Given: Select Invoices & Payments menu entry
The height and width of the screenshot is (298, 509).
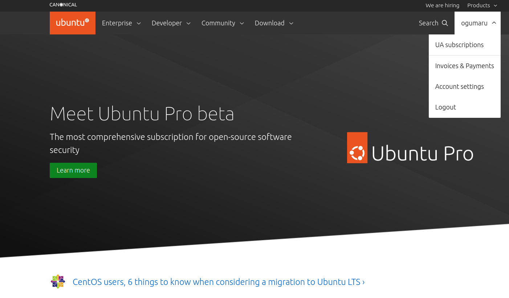Looking at the screenshot, I should click(x=465, y=66).
